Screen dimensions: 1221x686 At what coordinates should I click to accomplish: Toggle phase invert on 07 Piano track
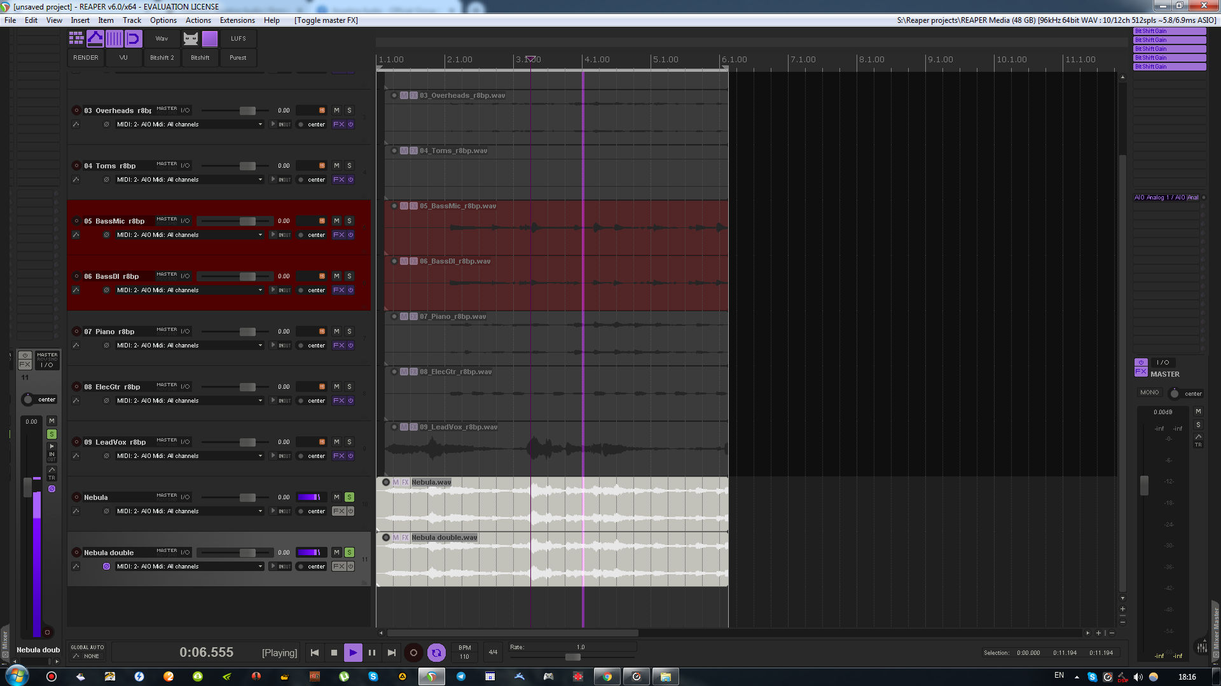pos(106,346)
